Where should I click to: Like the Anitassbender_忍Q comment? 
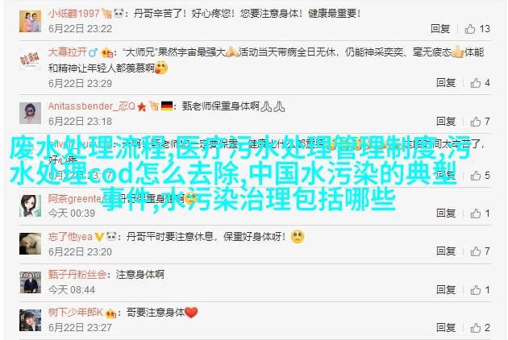click(x=476, y=122)
